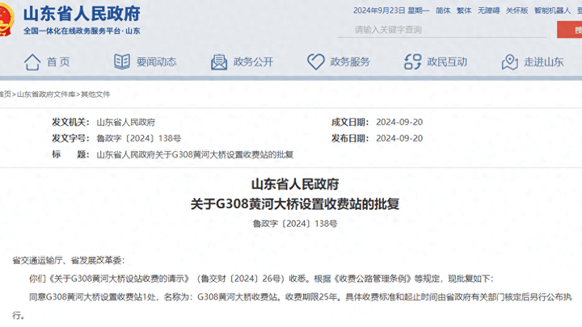Click paragraph mentioning 收费期限25年

292,306
